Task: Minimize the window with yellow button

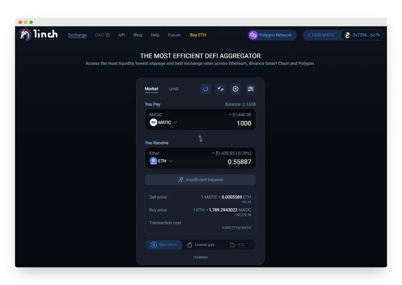Action: click(26, 22)
